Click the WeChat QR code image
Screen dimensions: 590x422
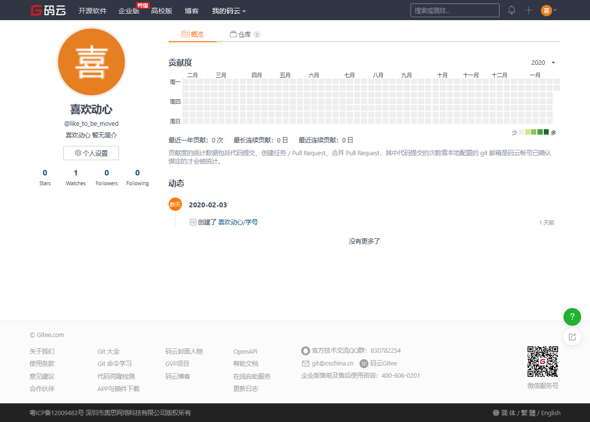point(543,361)
